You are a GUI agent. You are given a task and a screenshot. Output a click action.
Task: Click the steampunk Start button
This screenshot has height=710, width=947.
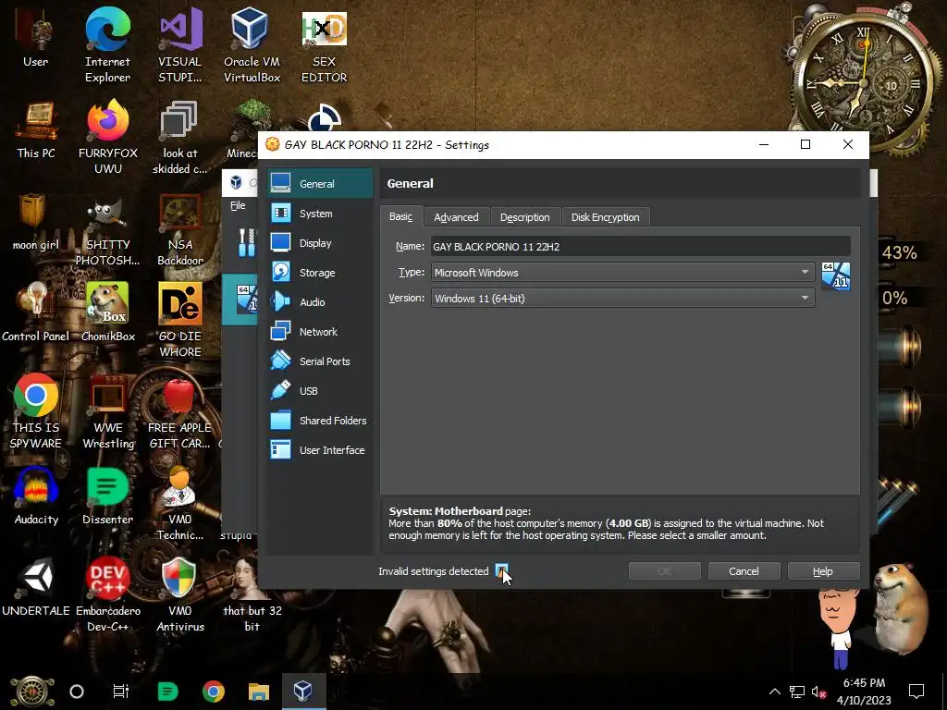(x=32, y=692)
